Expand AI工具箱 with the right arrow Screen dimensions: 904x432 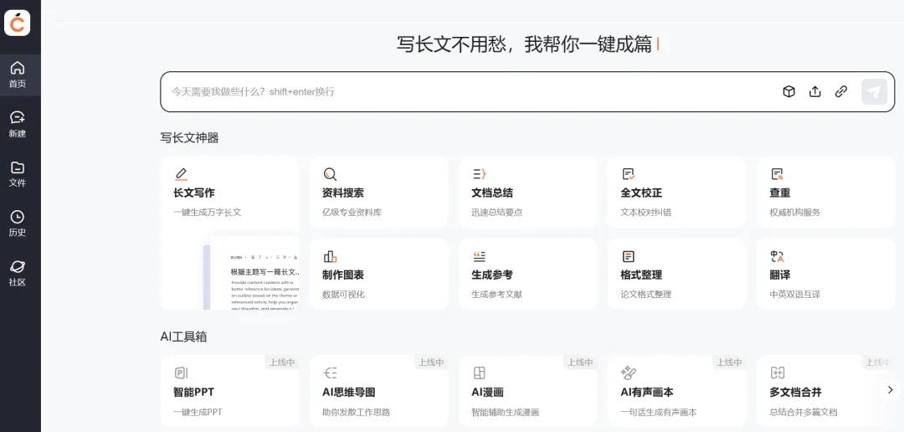point(890,389)
